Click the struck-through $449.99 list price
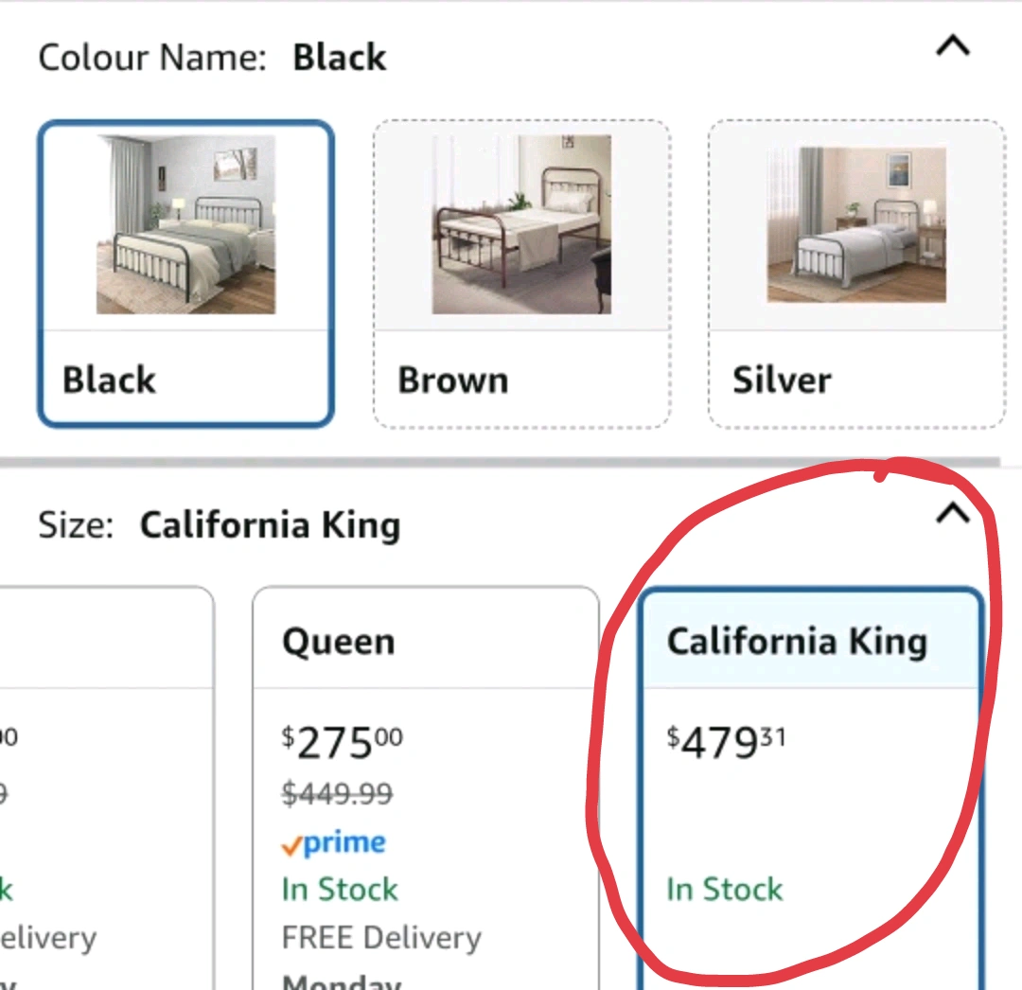Image resolution: width=1022 pixels, height=990 pixels. tap(337, 794)
